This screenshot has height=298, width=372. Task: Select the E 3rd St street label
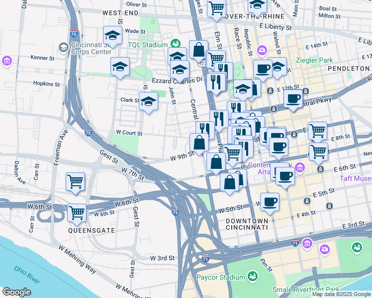(354, 225)
